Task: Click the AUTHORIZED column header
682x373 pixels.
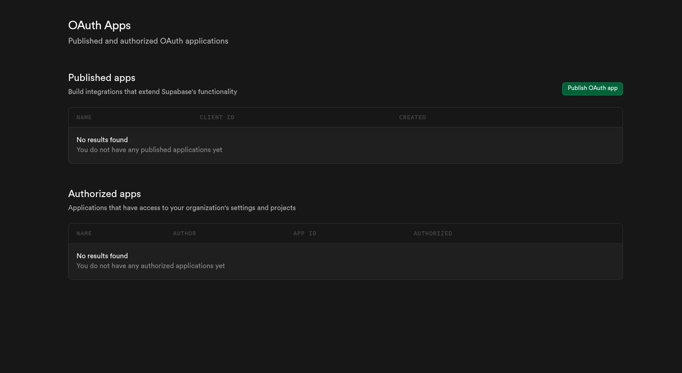Action: click(433, 234)
